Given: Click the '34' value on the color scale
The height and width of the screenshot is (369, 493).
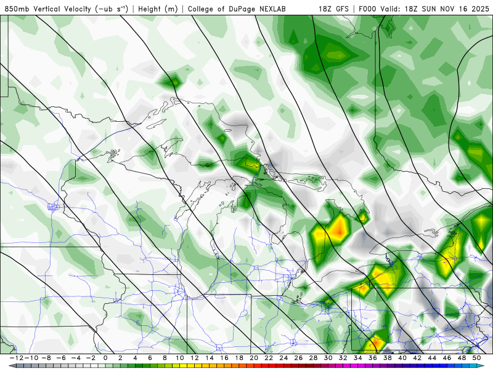Looking at the screenshot, I should coord(358,358).
